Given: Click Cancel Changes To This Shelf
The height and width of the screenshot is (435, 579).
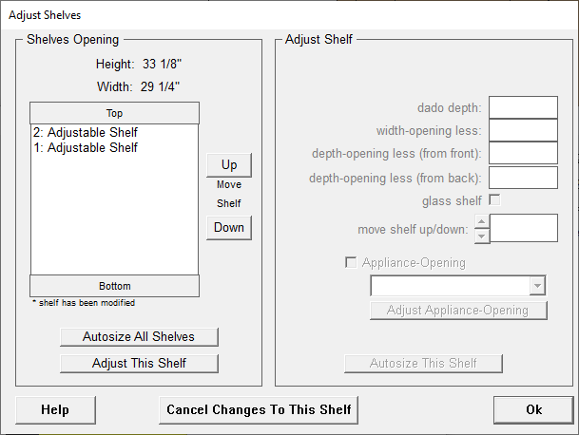Looking at the screenshot, I should [259, 409].
